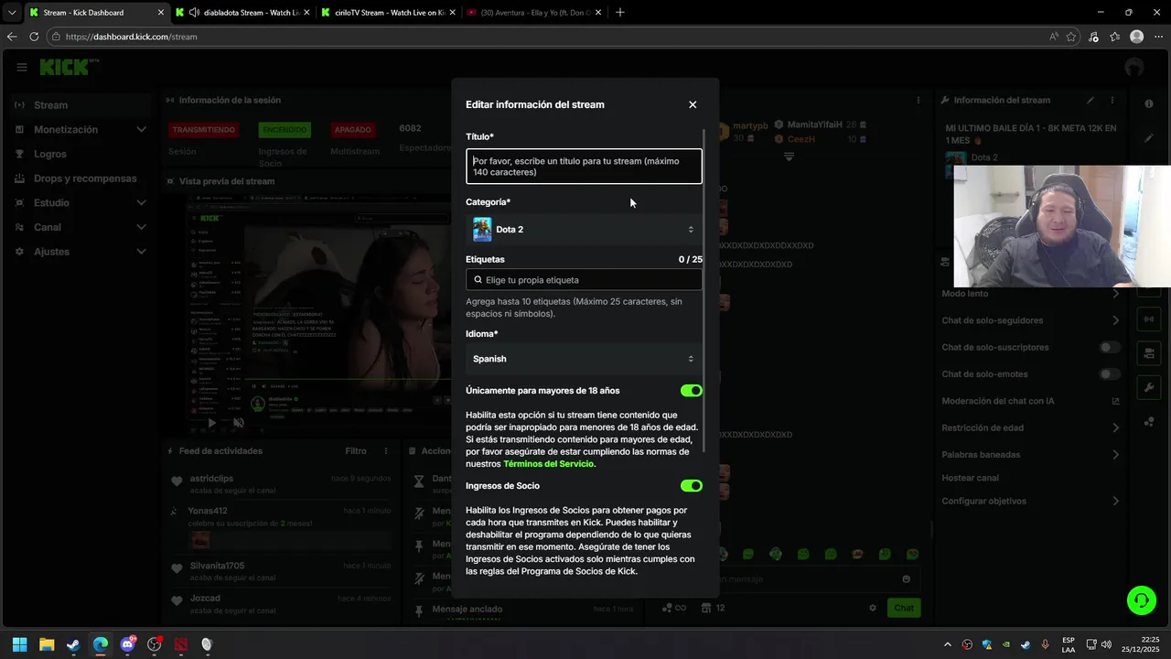Click the green support headset button

pos(1141,600)
